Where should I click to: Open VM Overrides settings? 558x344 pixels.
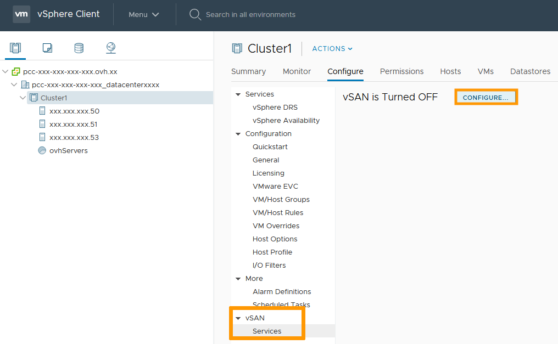276,225
